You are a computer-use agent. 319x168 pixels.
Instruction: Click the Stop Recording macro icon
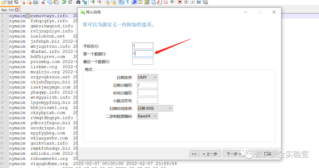pyautogui.click(x=186, y=2)
